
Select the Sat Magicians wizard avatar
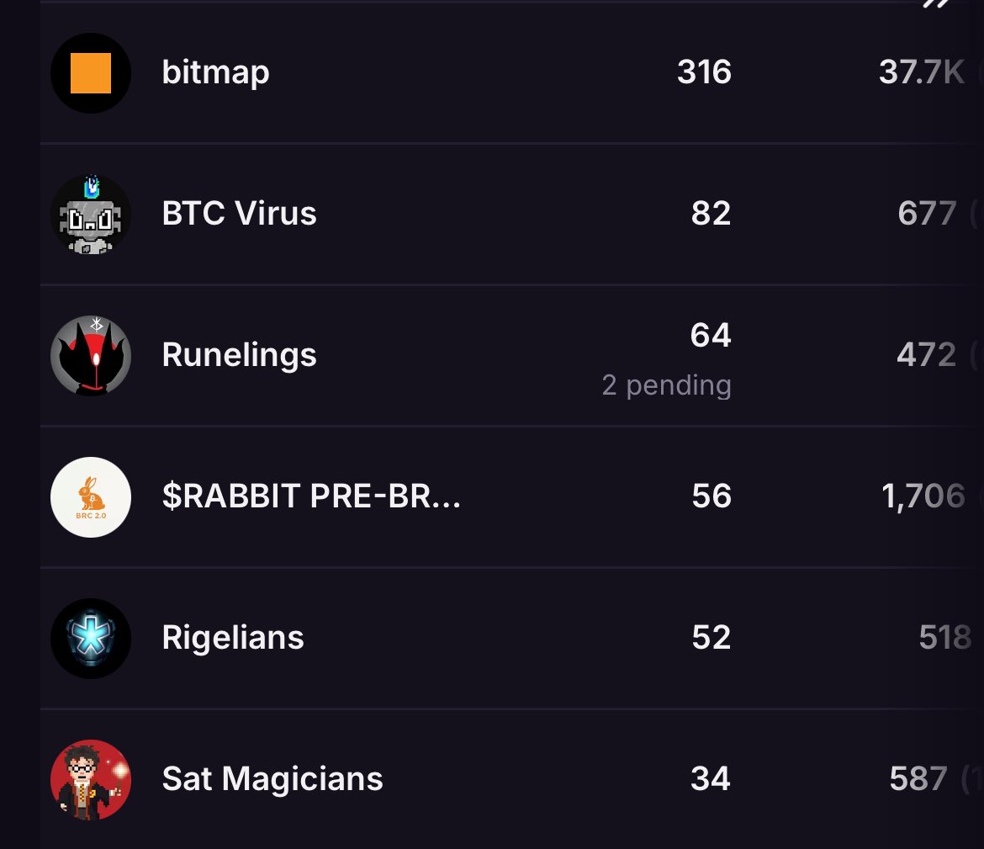(x=91, y=779)
